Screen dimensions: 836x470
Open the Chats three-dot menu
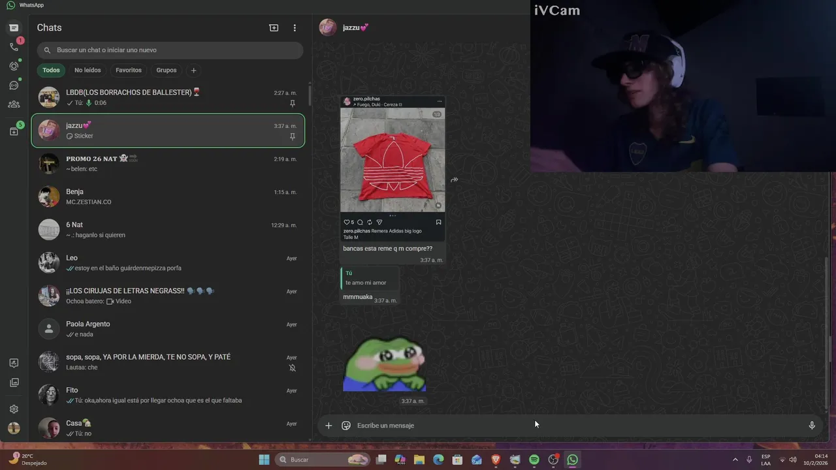coord(295,28)
